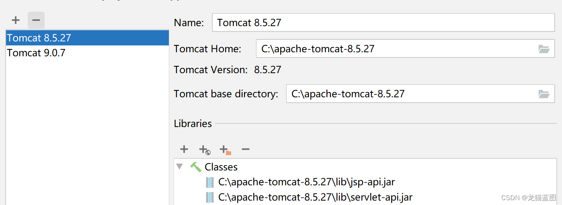The image size is (562, 205).
Task: Click the Name input field
Action: pos(383,23)
